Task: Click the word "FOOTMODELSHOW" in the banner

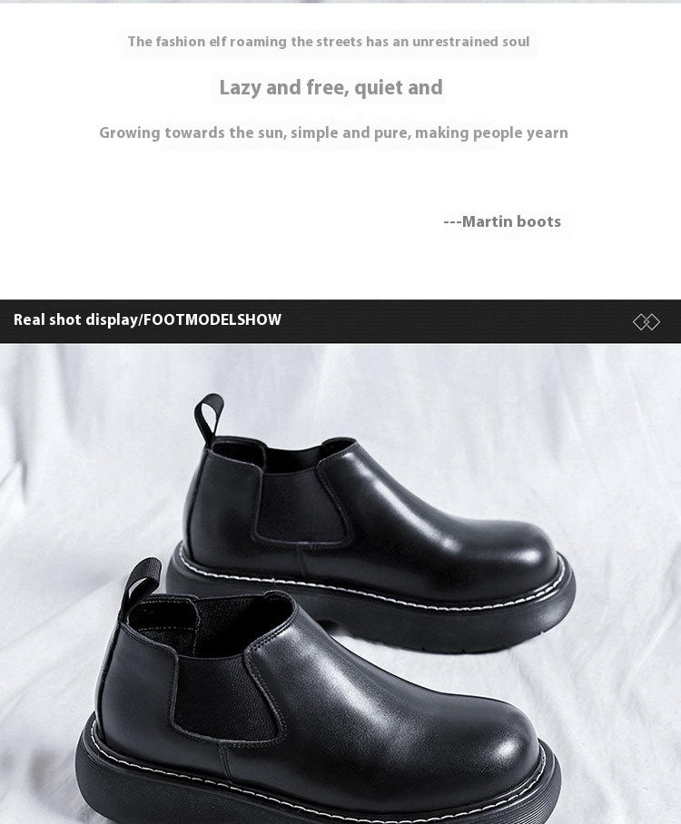Action: pyautogui.click(x=212, y=320)
